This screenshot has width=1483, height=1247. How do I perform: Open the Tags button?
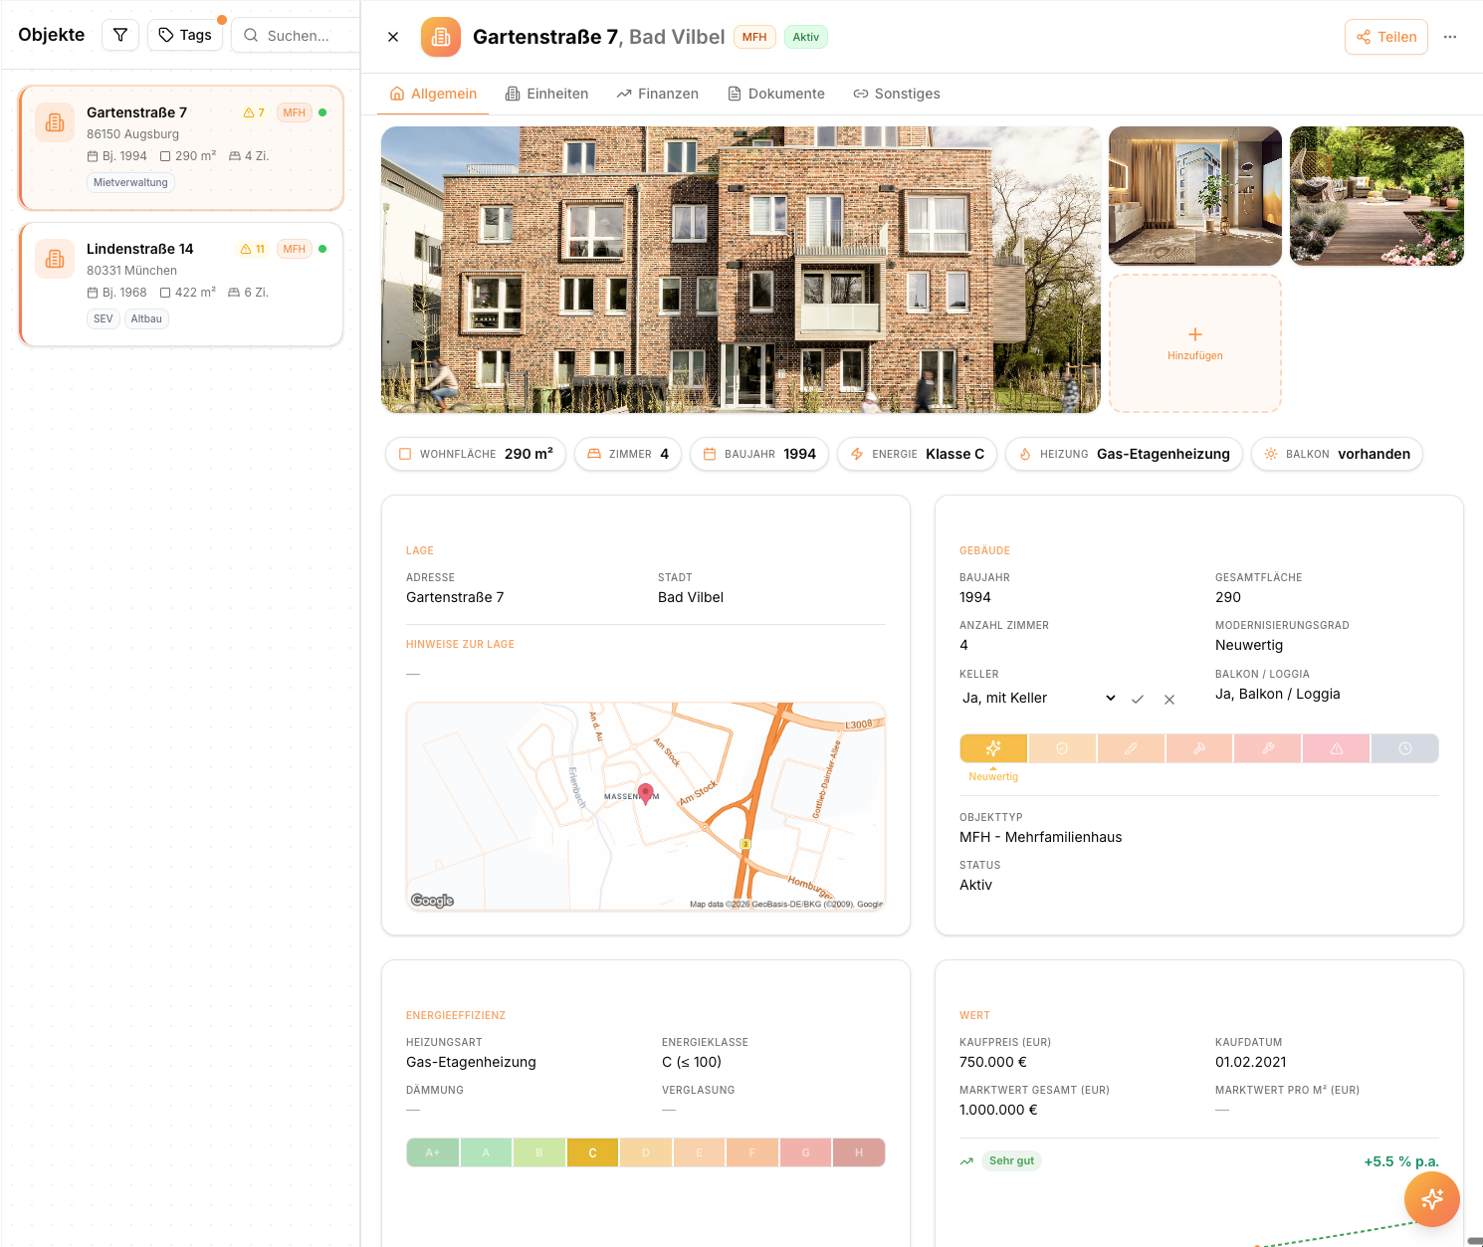click(185, 35)
